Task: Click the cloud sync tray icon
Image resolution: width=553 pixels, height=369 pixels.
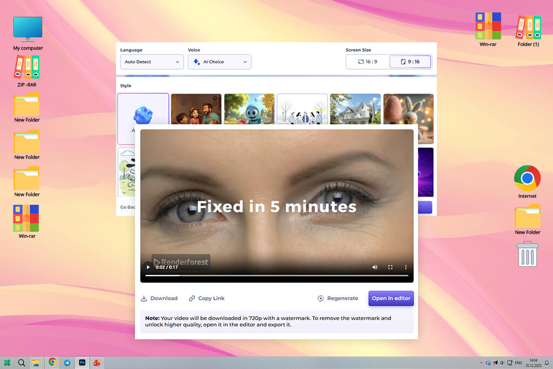Action: [488, 363]
